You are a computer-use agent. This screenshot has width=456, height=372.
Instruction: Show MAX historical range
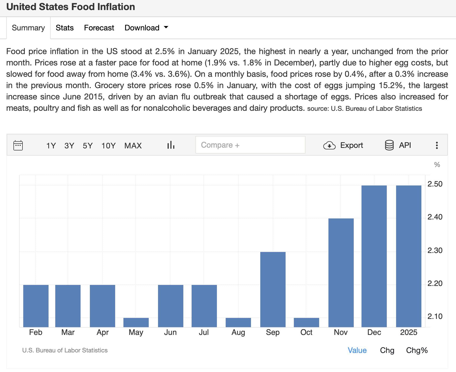pos(133,146)
